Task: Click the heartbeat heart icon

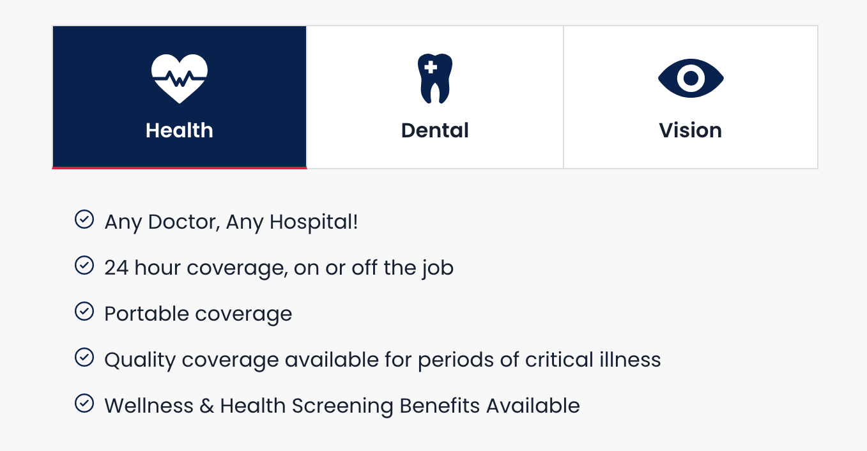Action: [180, 79]
